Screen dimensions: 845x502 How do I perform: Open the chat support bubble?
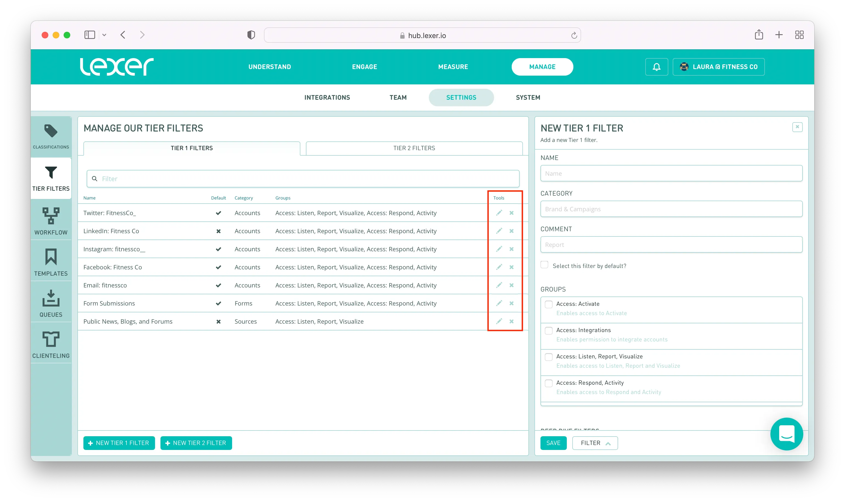tap(786, 434)
